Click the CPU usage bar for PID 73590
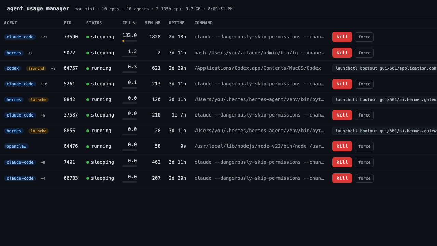 click(129, 41)
